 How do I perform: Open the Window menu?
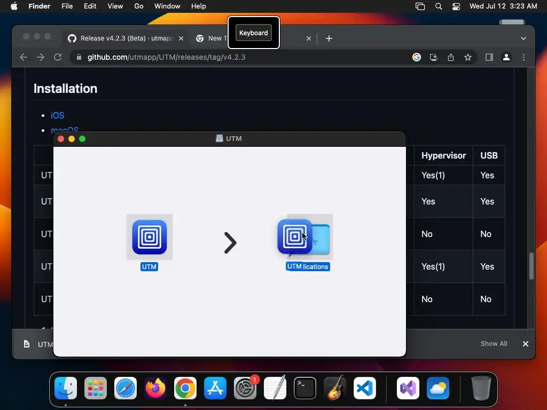[x=167, y=6]
